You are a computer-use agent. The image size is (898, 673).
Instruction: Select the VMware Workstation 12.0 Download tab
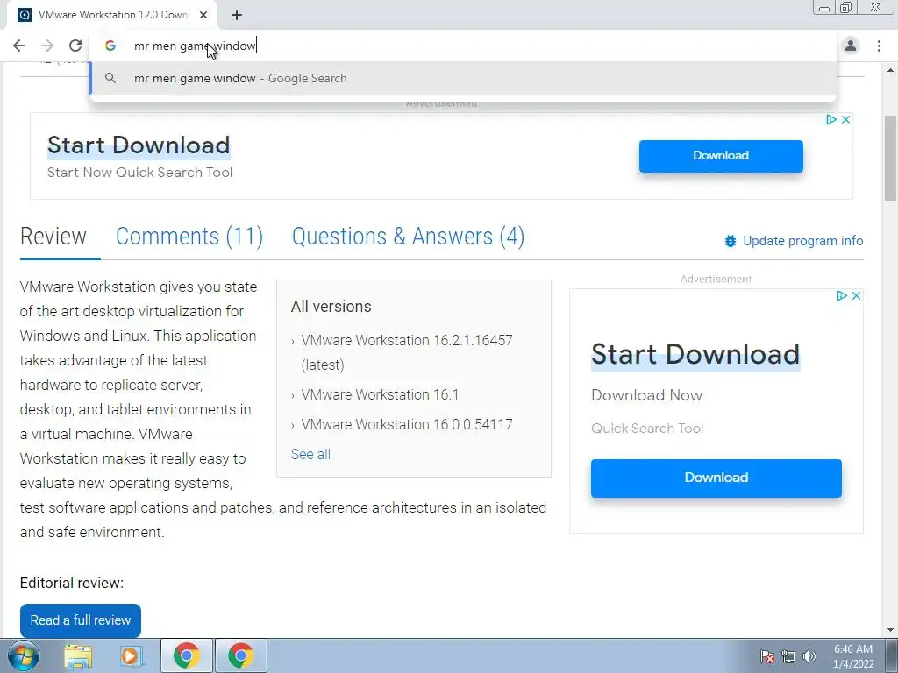click(x=112, y=15)
